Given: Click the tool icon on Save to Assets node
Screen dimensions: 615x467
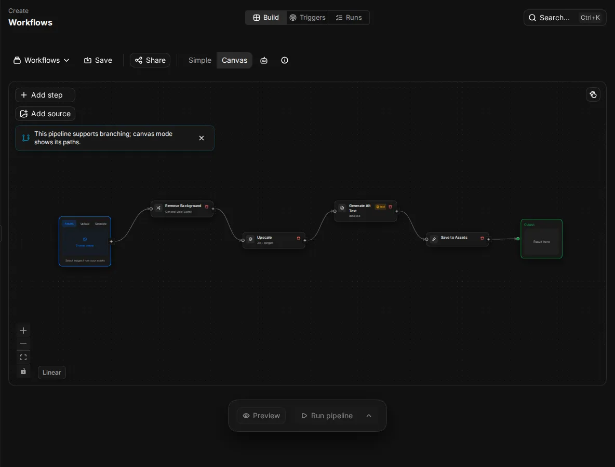Looking at the screenshot, I should click(434, 239).
